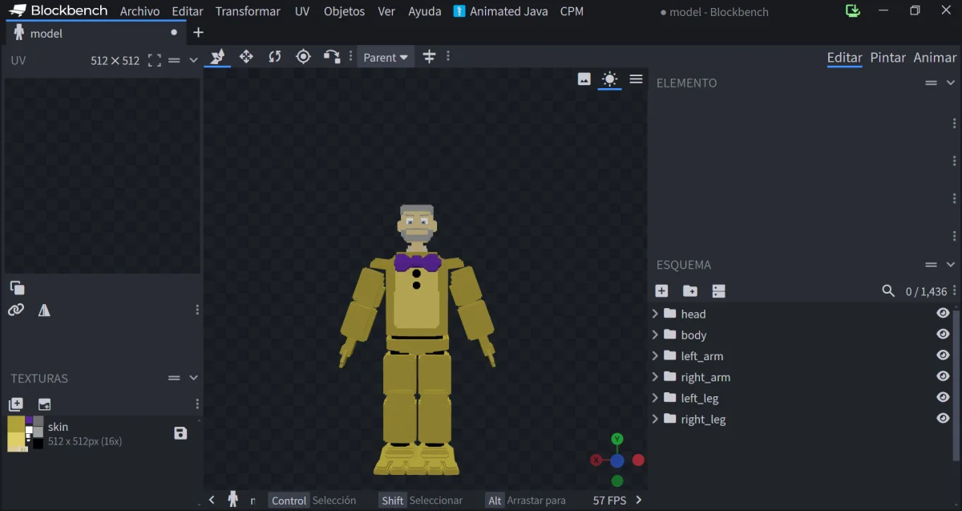Click the player model icon in status bar
Viewport: 962px width, 511px height.
tap(232, 500)
